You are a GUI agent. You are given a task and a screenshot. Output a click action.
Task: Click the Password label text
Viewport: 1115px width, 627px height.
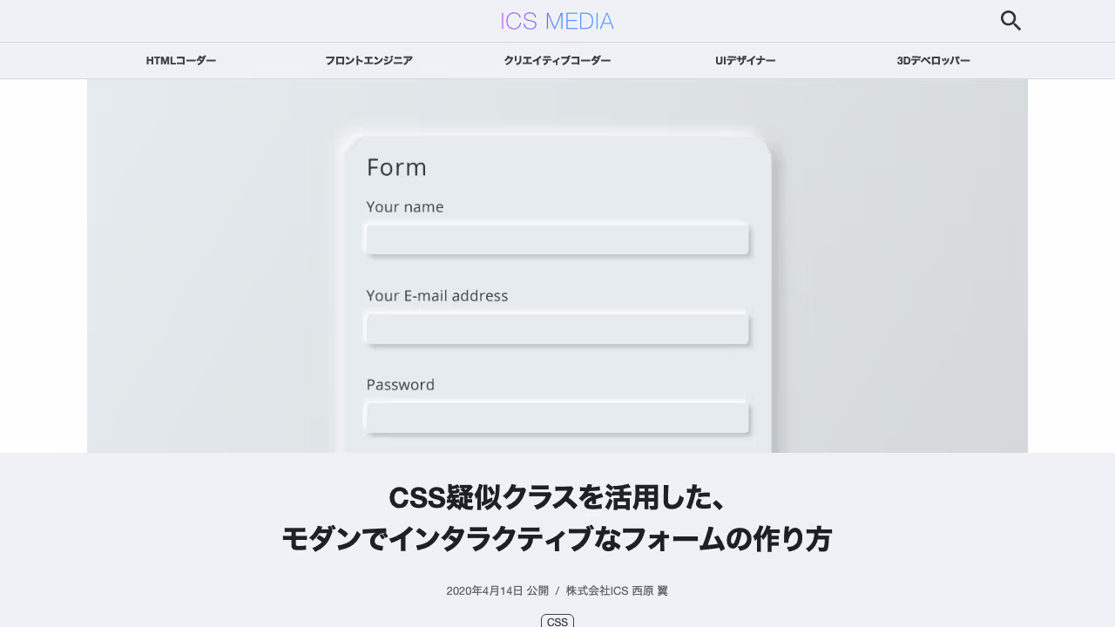tap(400, 384)
